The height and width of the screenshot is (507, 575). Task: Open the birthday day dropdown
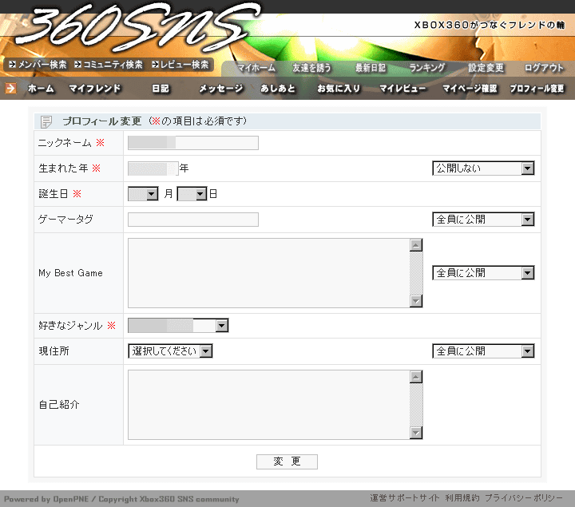click(192, 194)
